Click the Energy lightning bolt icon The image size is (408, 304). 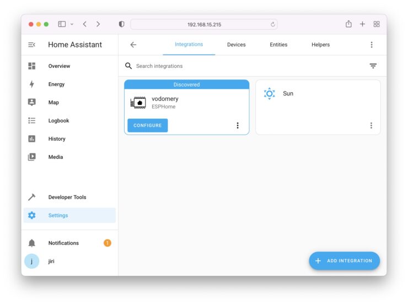32,84
